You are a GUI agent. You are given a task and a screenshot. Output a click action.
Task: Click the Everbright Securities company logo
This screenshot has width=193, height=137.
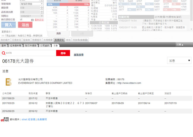point(9,82)
